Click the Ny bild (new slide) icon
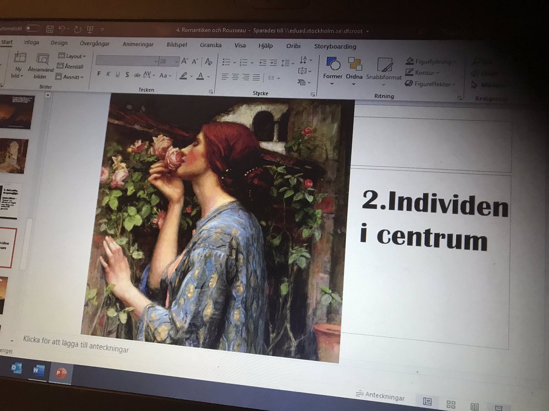Image resolution: width=549 pixels, height=411 pixels. 20,57
